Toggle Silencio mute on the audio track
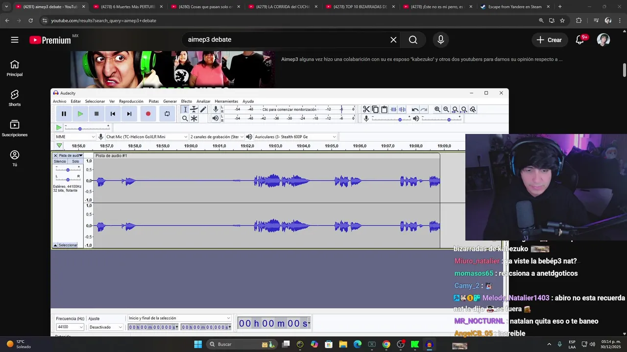This screenshot has height=352, width=627. click(60, 161)
